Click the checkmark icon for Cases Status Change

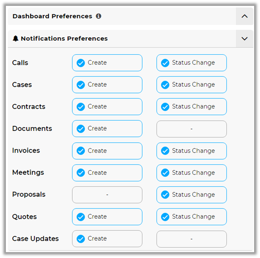click(x=165, y=85)
